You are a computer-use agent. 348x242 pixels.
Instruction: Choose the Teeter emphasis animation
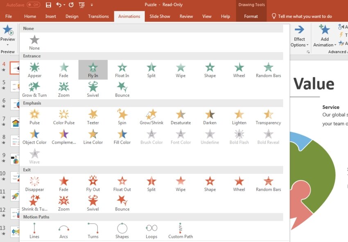93,116
